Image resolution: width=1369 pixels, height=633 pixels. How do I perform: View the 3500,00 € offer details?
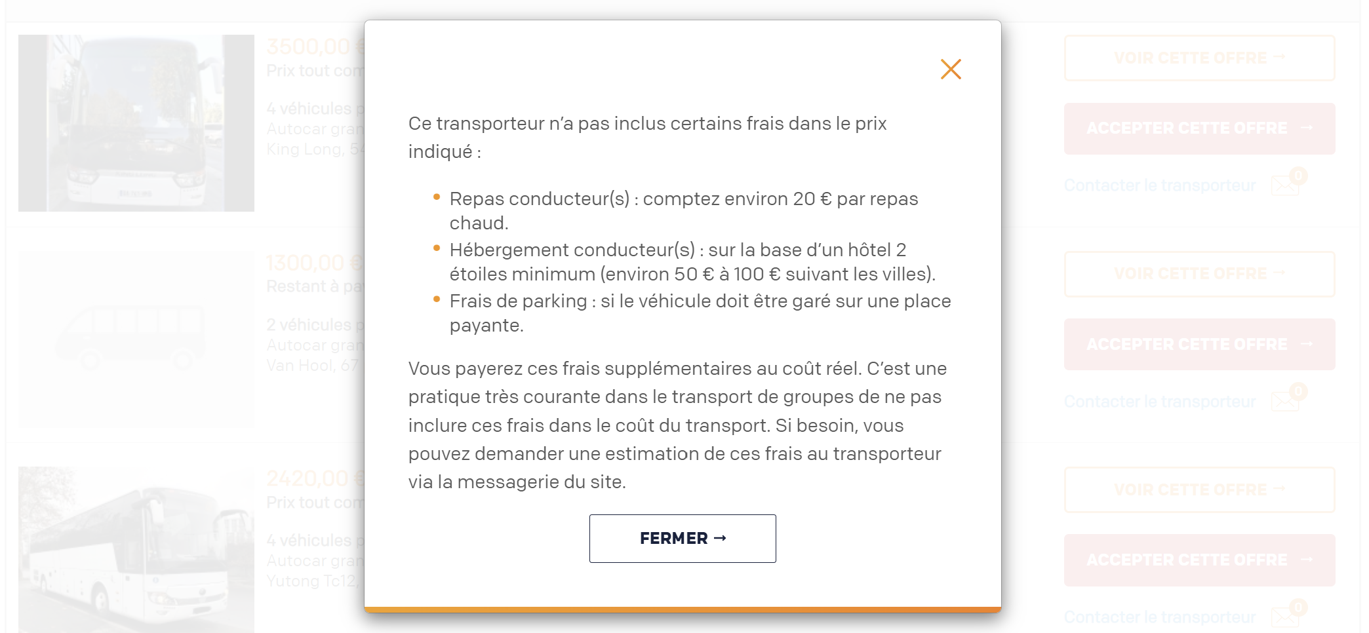click(1199, 58)
